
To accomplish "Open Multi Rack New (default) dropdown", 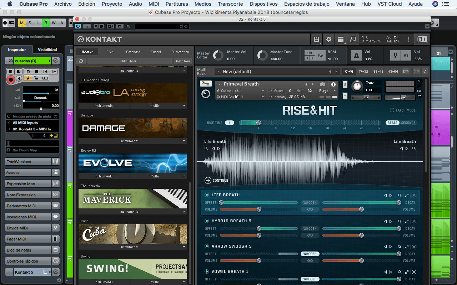I will (277, 72).
